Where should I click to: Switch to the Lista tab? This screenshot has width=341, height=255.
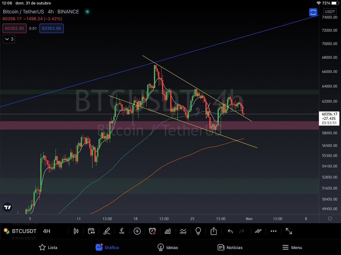tap(48, 247)
